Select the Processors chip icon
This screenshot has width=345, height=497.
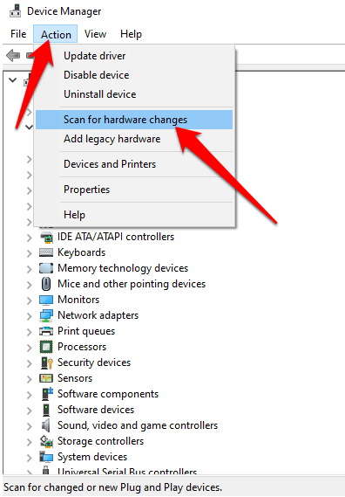pyautogui.click(x=46, y=347)
